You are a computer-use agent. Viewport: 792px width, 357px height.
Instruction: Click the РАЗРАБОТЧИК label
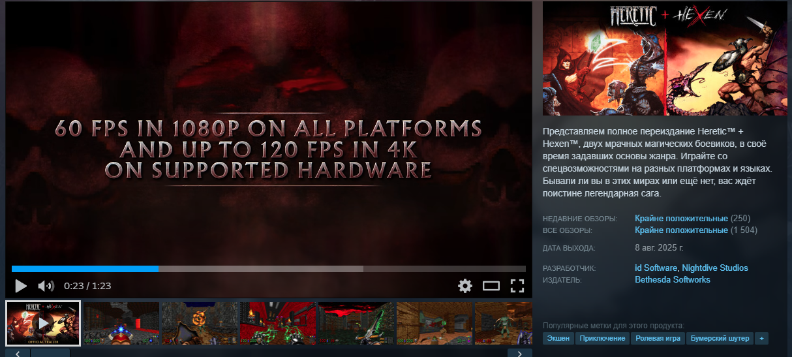click(569, 269)
